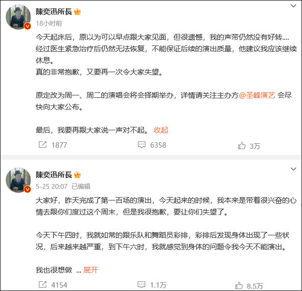Open the chevron menu on the first post
302x291 pixels.
click(293, 6)
